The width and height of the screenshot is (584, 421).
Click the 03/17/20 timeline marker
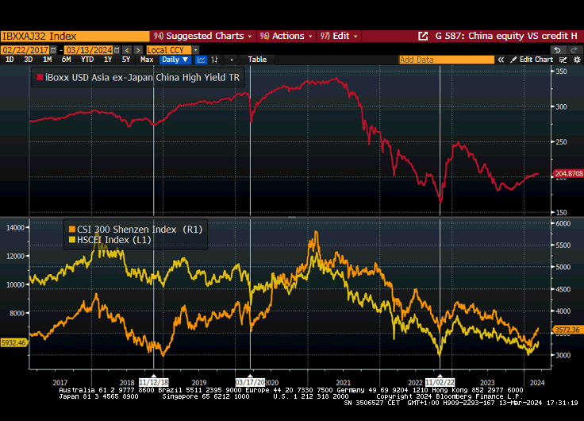(x=250, y=382)
